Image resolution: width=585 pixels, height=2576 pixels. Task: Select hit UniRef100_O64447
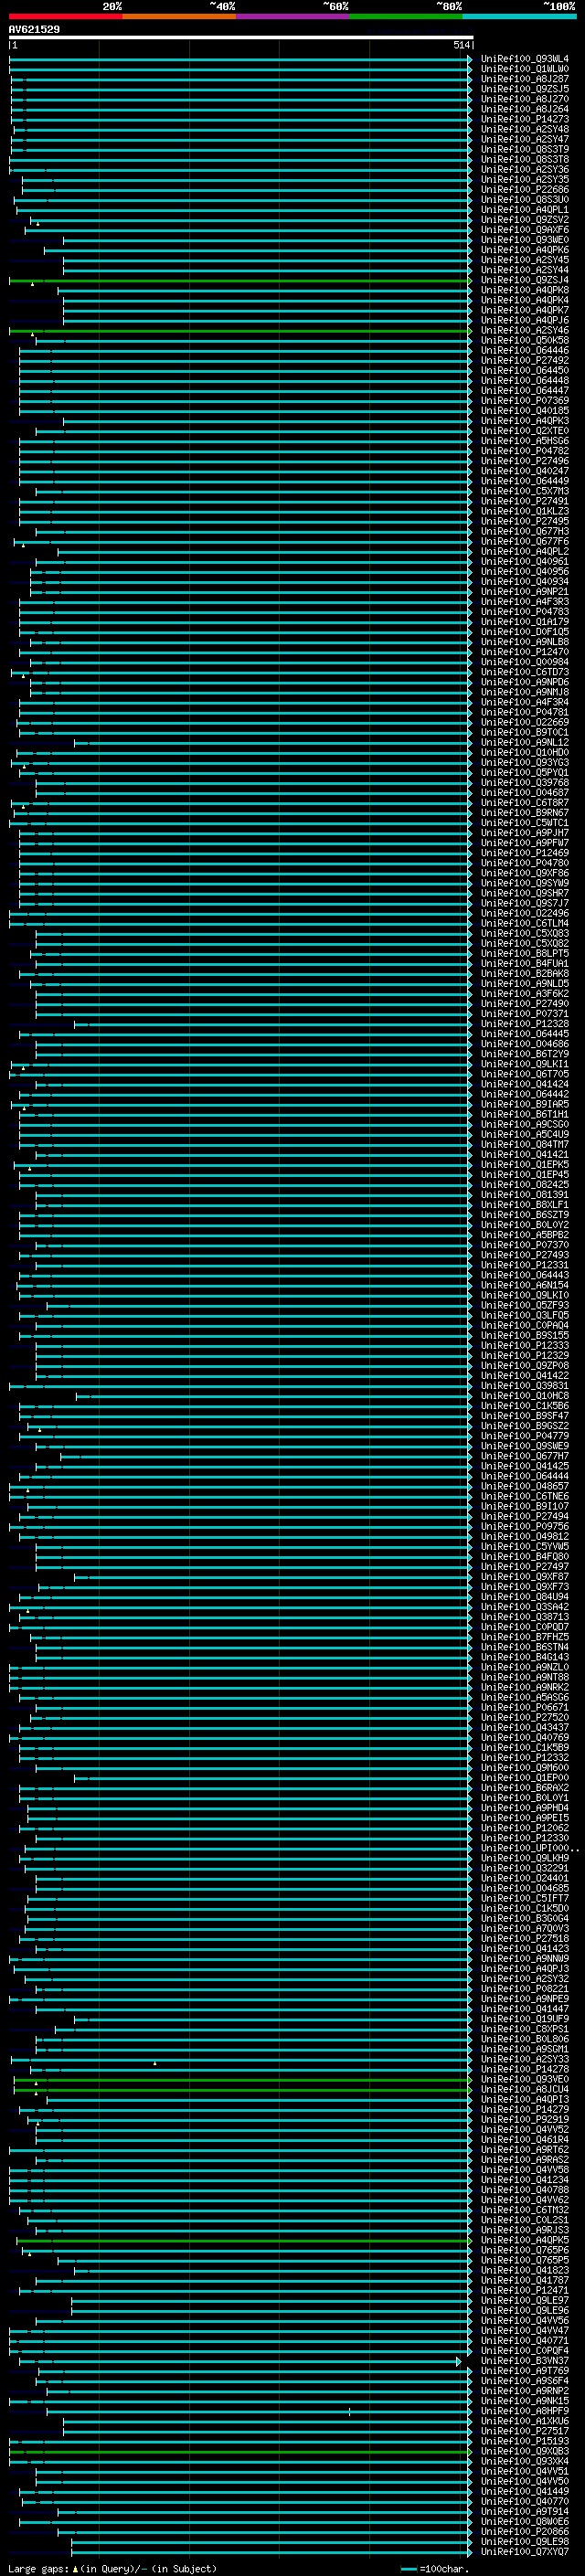pos(524,391)
